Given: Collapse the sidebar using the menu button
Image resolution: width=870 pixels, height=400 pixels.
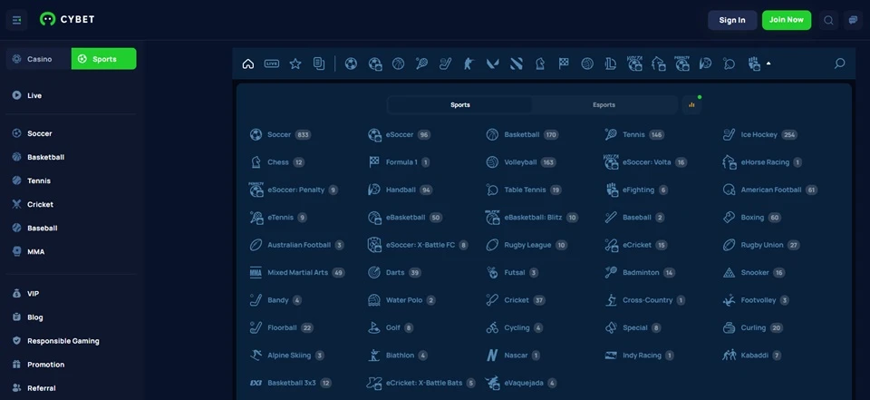Looking at the screenshot, I should click(17, 20).
